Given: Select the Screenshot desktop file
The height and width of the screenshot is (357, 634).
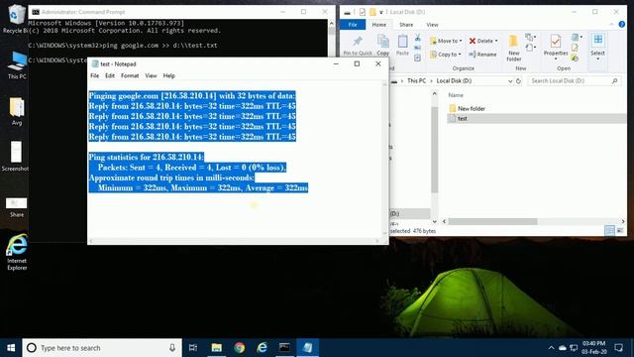Looking at the screenshot, I should coord(16,157).
